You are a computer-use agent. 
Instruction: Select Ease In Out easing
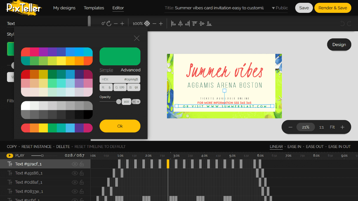[x=340, y=147]
